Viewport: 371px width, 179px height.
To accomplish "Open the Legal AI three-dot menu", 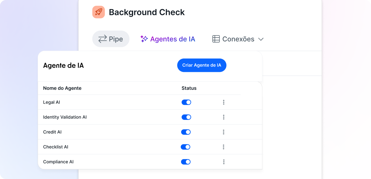I will (x=223, y=102).
